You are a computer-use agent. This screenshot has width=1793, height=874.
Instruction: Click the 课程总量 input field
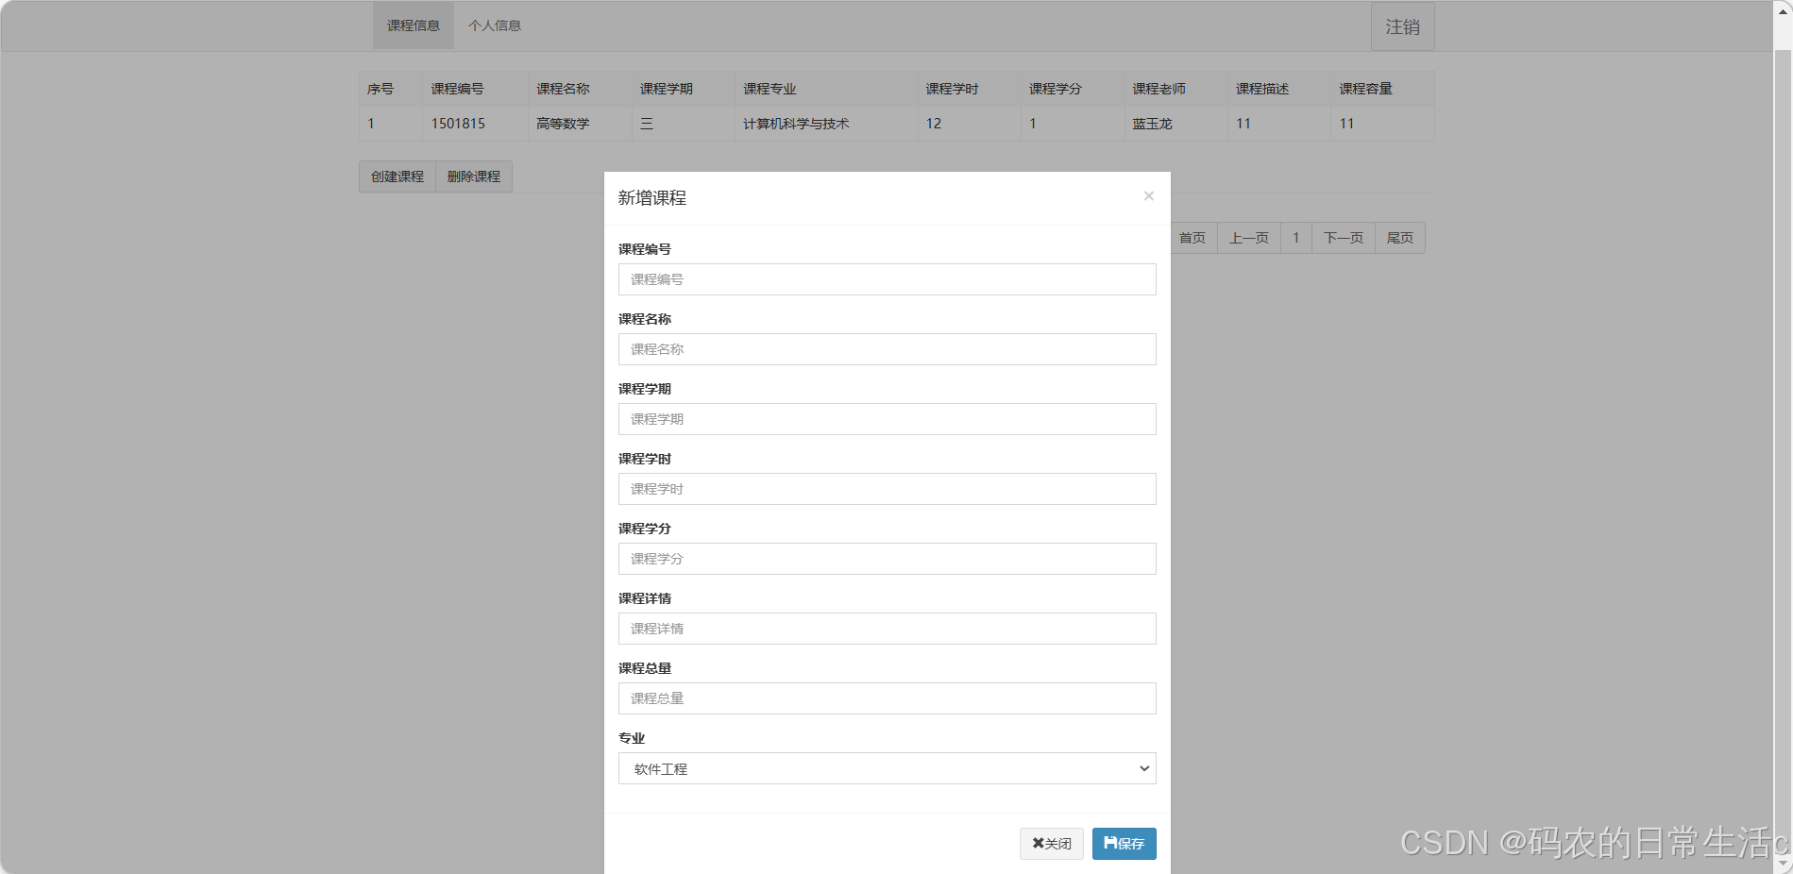[886, 698]
